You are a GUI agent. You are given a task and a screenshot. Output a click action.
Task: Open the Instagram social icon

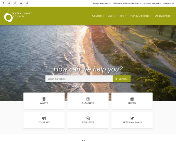click(x=15, y=3)
